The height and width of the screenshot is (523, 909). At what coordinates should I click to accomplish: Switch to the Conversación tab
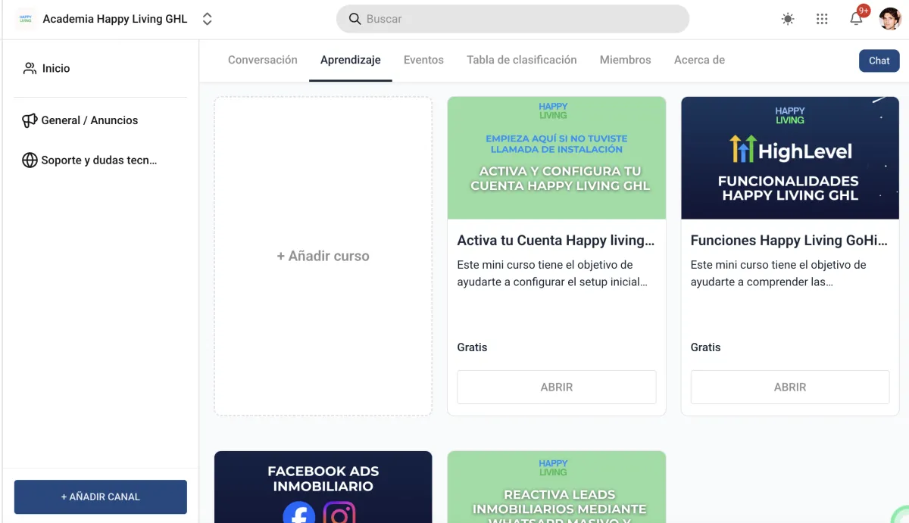pos(263,60)
